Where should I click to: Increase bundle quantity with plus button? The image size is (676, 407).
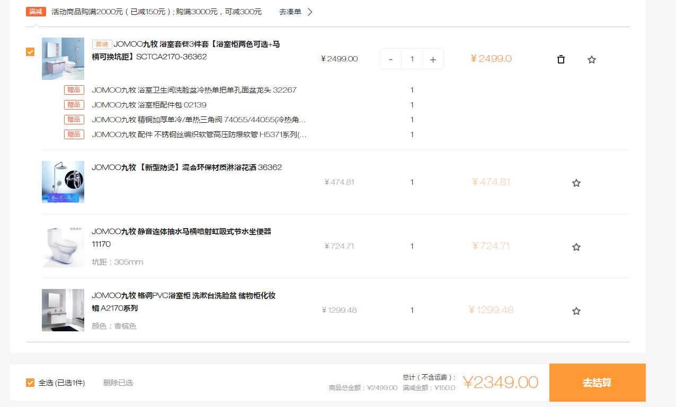[433, 59]
